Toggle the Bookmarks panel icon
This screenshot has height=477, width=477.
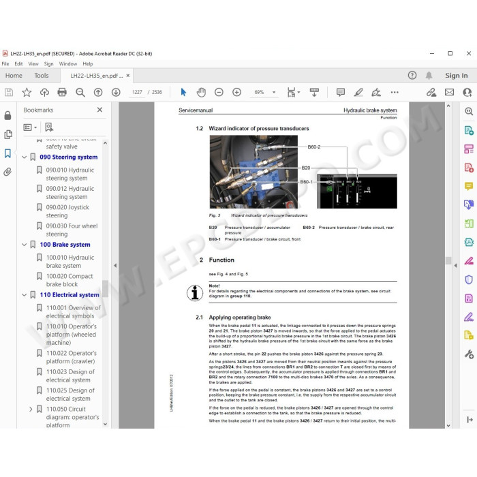pyautogui.click(x=7, y=153)
